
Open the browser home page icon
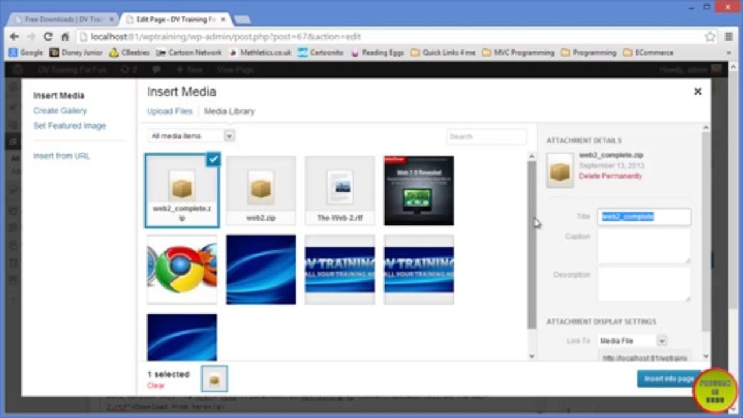(x=65, y=37)
